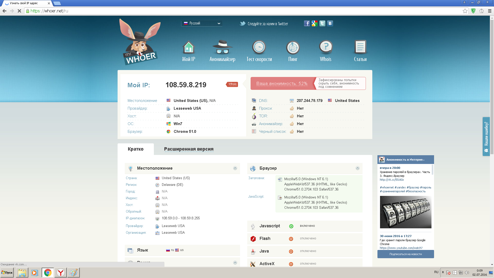The image size is (494, 278).
Task: Click the Twitter bird icon in header
Action: (x=243, y=23)
